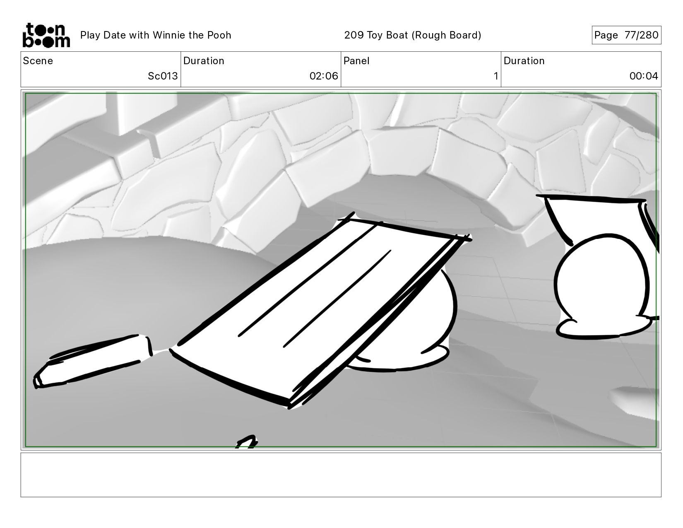Click the empty notes box below panel
The height and width of the screenshot is (528, 683).
341,475
